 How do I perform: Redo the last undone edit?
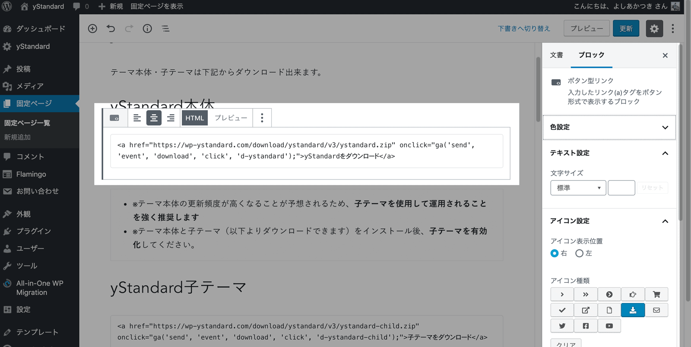pos(129,28)
